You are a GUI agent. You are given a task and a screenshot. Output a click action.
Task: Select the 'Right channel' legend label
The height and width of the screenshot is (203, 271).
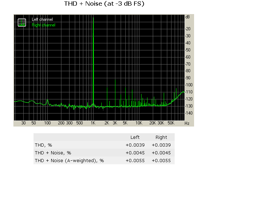(x=43, y=25)
